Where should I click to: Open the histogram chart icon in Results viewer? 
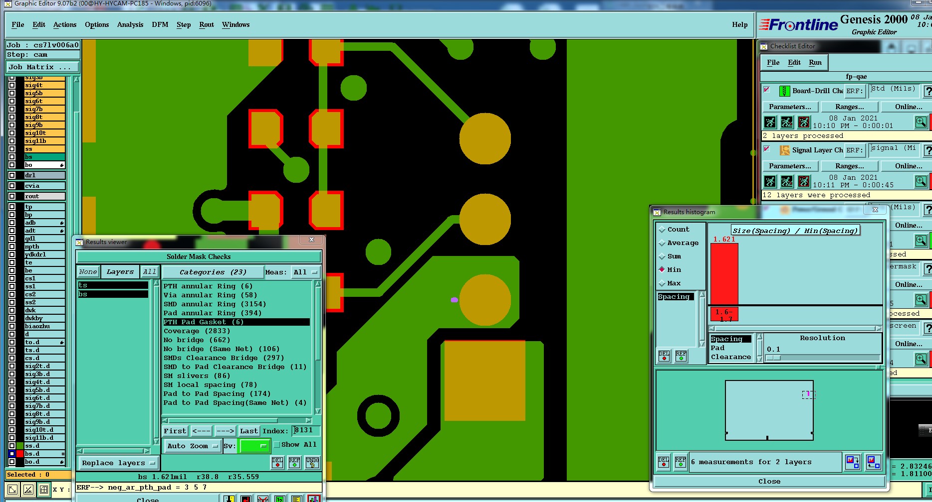pyautogui.click(x=314, y=499)
